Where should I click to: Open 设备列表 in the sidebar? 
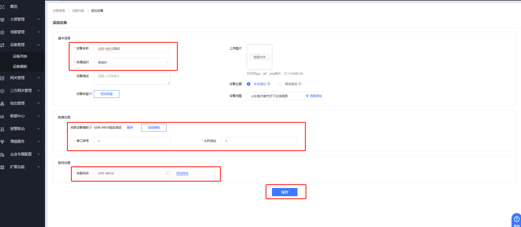20,56
